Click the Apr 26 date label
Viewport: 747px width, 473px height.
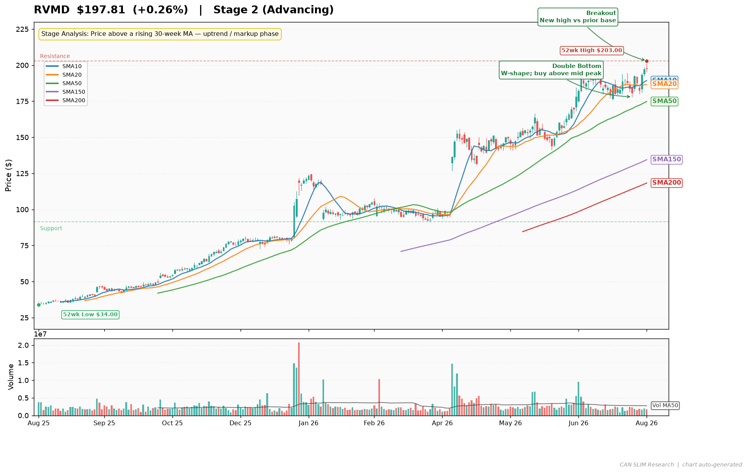tap(442, 423)
